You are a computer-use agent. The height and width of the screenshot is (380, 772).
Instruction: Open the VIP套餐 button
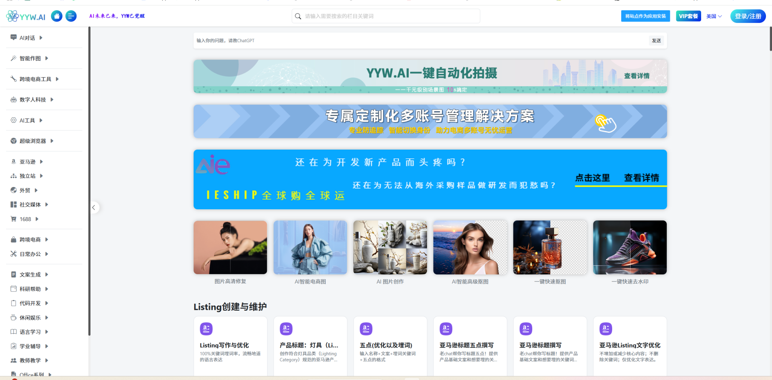[688, 16]
